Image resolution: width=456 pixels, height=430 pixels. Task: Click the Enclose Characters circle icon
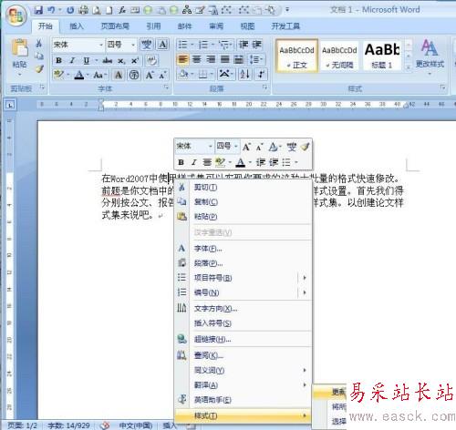point(134,75)
